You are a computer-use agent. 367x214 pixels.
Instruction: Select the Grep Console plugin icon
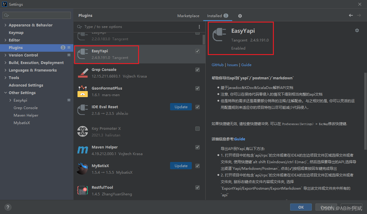[x=83, y=73]
